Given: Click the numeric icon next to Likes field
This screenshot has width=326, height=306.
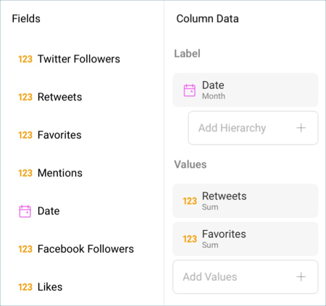Looking at the screenshot, I should point(25,287).
